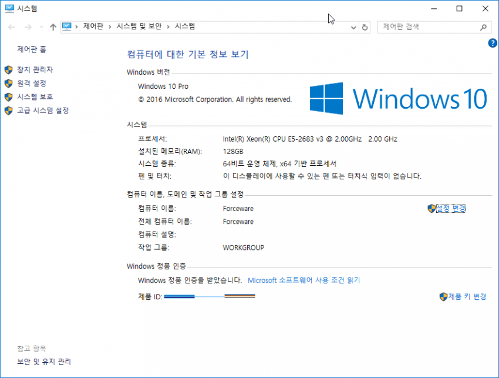499x378 pixels.
Task: Expand the chevron after 제어판 breadcrumb
Action: [x=110, y=26]
